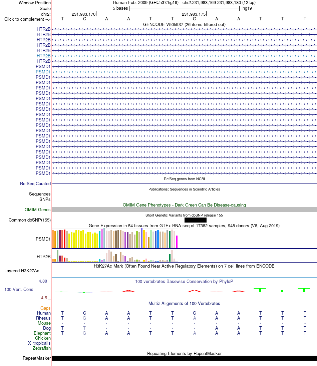The width and height of the screenshot is (317, 366).
Task: Click the -4.5 conservation scale value
Action: tap(43, 298)
